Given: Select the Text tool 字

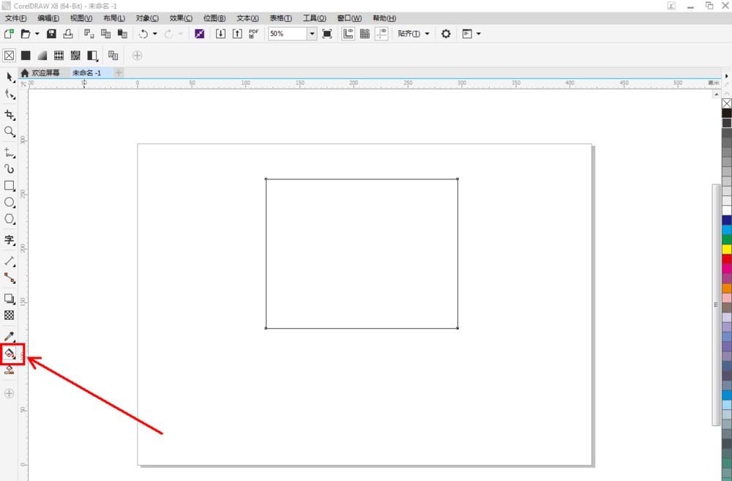Looking at the screenshot, I should [x=10, y=240].
